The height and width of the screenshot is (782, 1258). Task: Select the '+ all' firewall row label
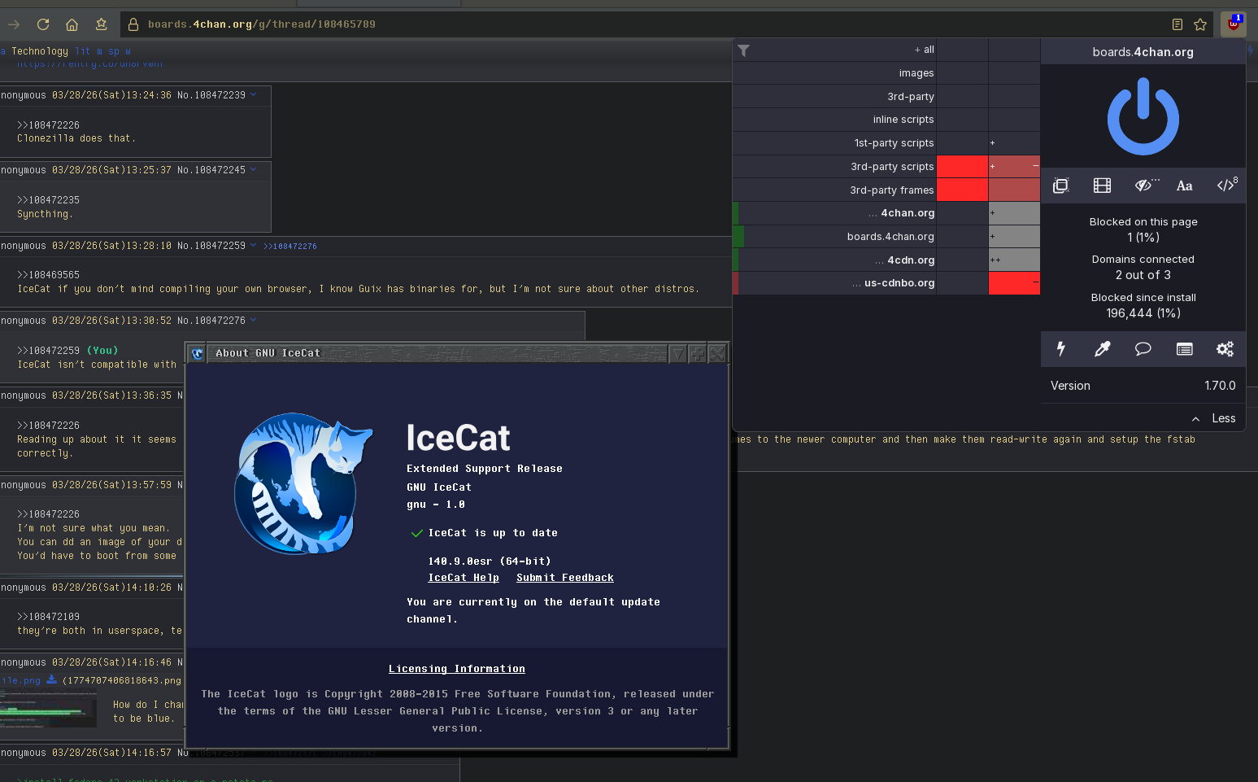(x=924, y=50)
